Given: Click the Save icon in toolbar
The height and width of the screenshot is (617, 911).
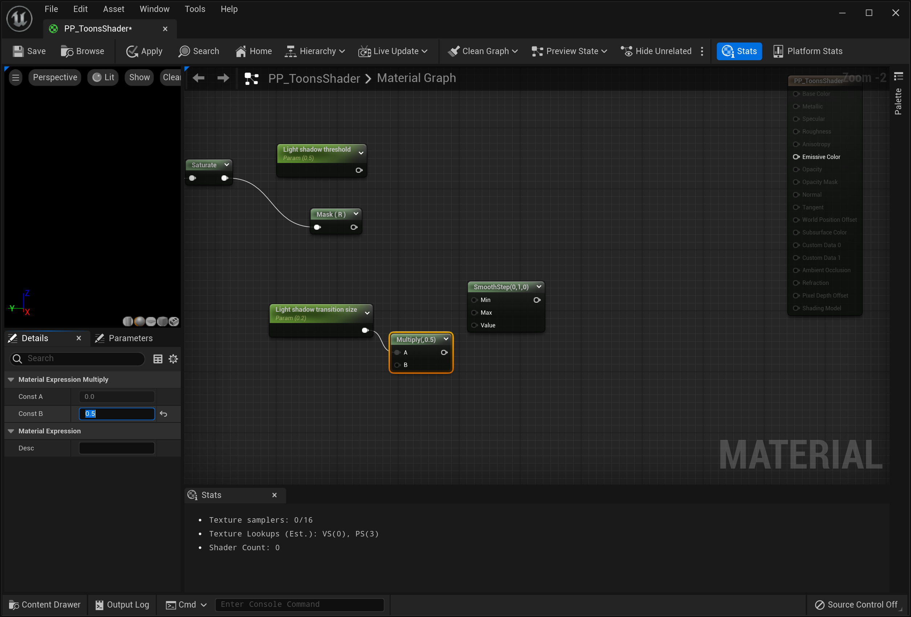Looking at the screenshot, I should (19, 51).
